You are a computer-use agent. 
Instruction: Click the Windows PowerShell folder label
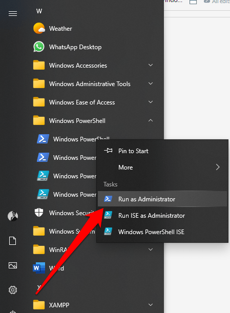[x=77, y=121]
